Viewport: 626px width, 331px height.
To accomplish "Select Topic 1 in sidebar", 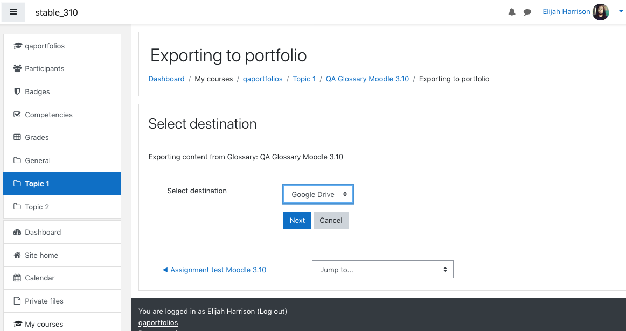I will tap(62, 184).
